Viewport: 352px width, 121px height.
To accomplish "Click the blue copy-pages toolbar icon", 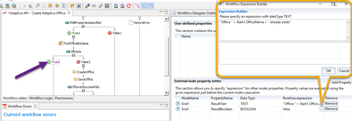I will click(x=88, y=6).
